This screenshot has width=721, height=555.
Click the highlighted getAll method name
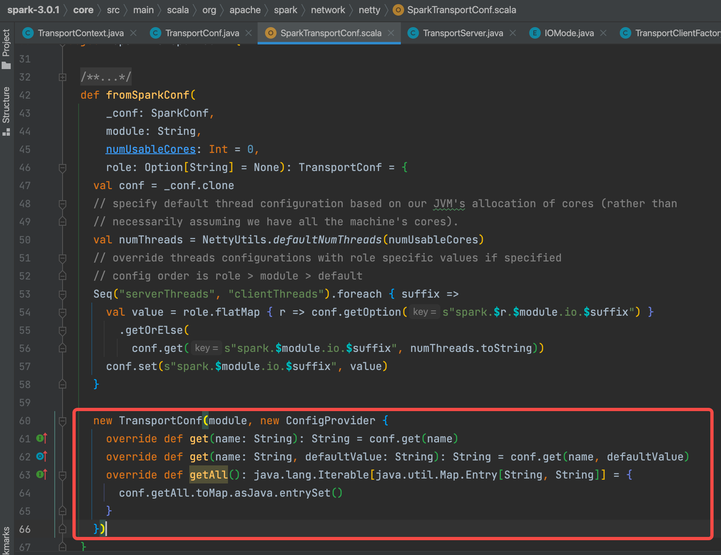tap(209, 475)
